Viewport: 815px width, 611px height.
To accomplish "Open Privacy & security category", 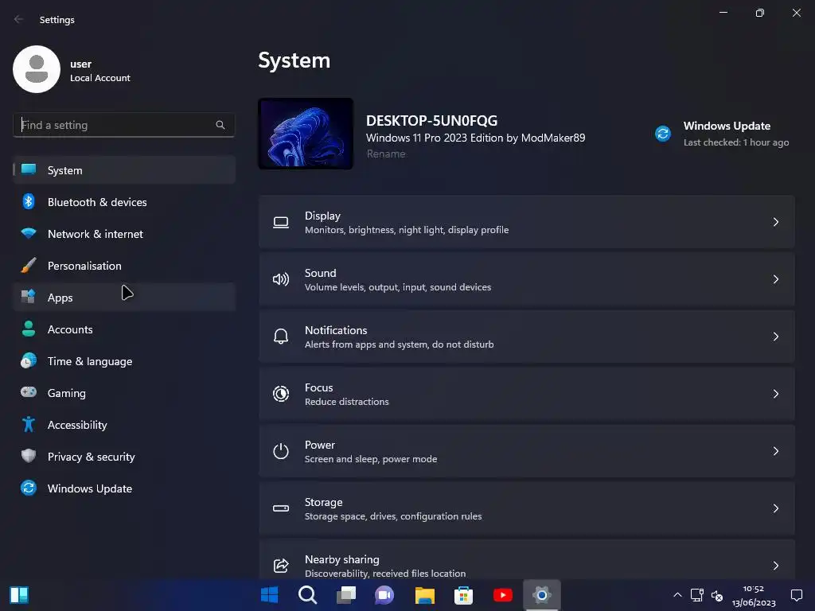I will (x=124, y=456).
